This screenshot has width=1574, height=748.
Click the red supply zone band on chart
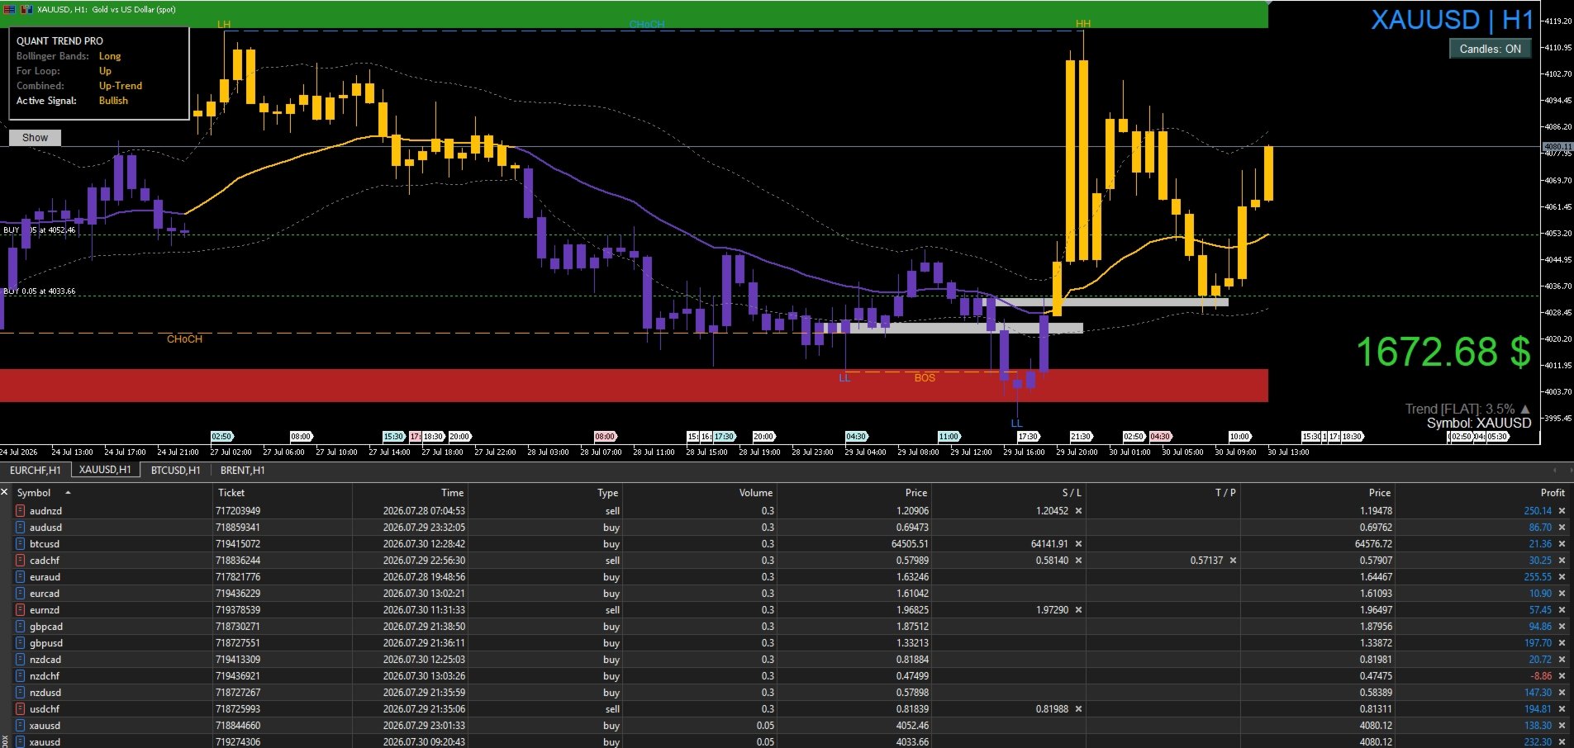(x=634, y=386)
